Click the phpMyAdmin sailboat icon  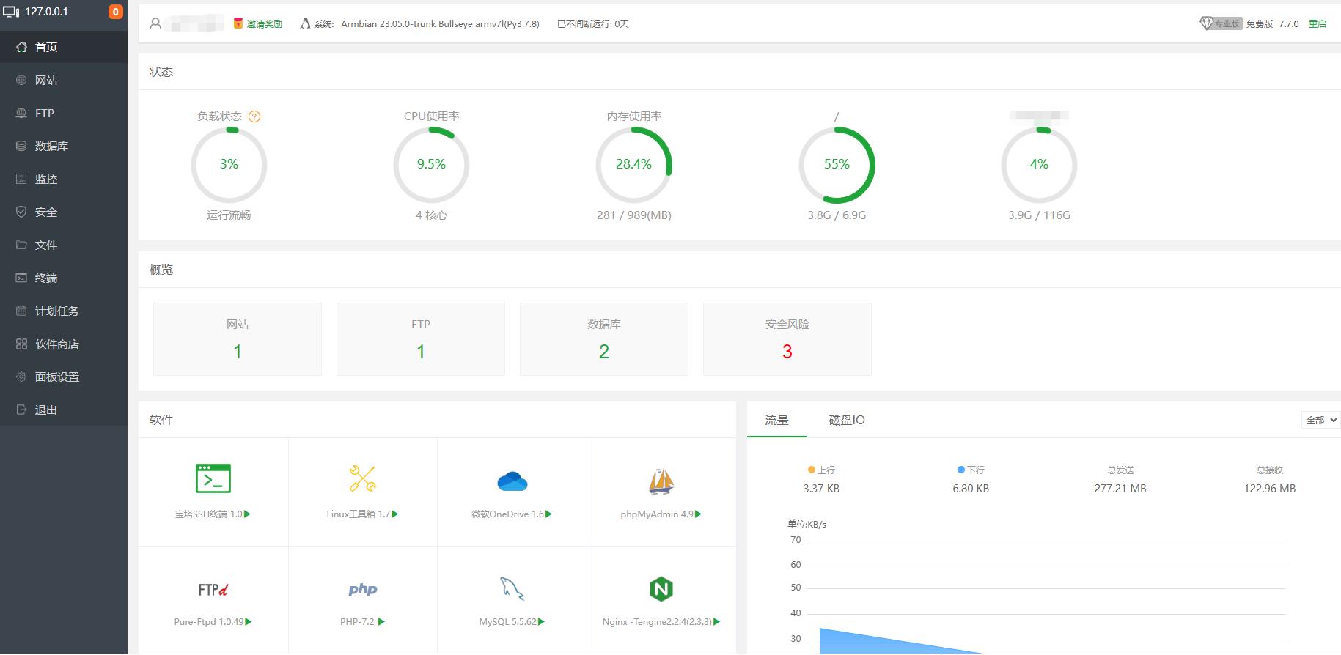tap(661, 481)
